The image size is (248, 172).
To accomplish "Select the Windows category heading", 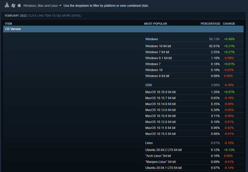I will 151,39.
